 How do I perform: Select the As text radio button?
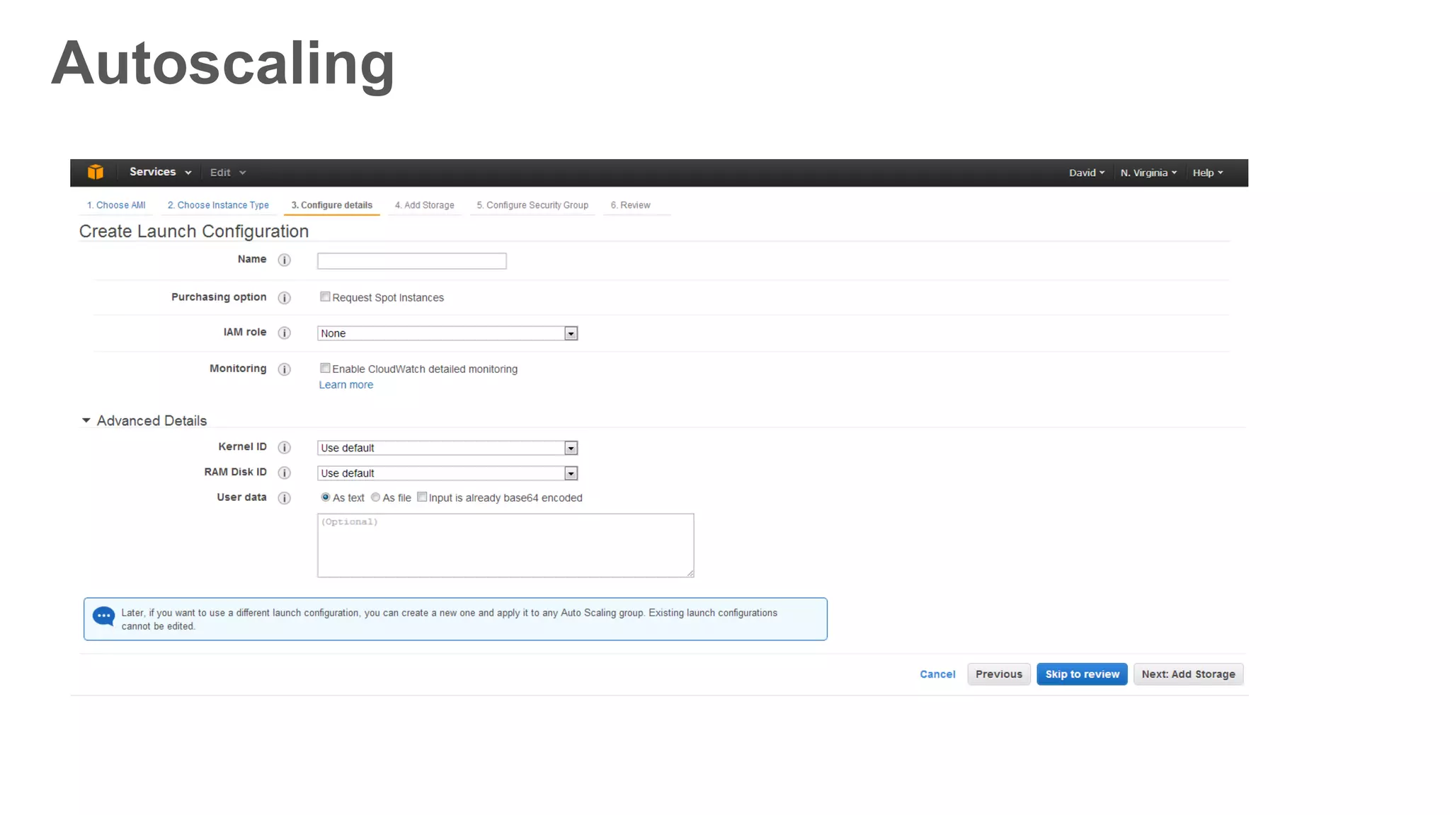pos(326,497)
